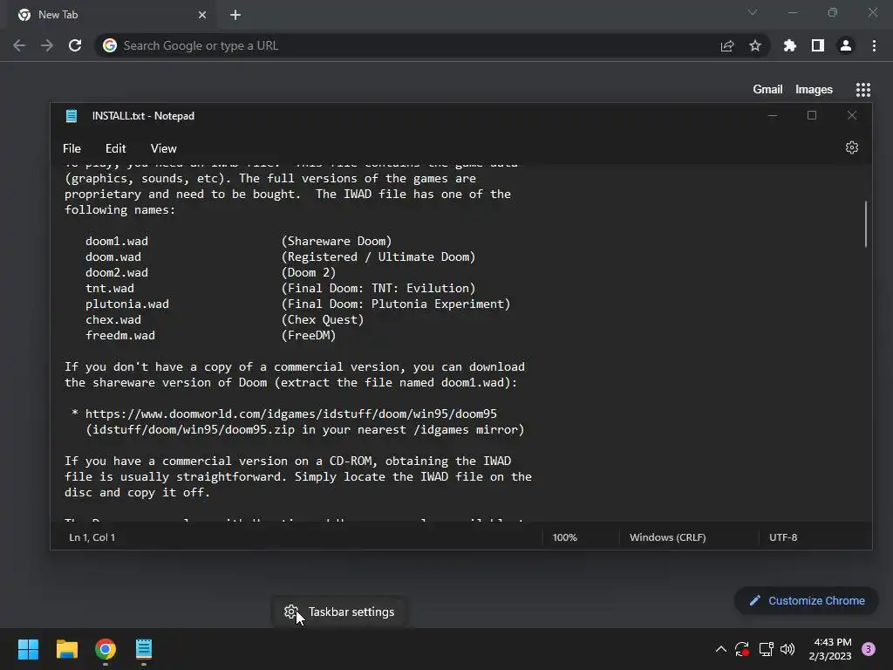Open notification center badge 3
893x670 pixels.
pyautogui.click(x=869, y=649)
